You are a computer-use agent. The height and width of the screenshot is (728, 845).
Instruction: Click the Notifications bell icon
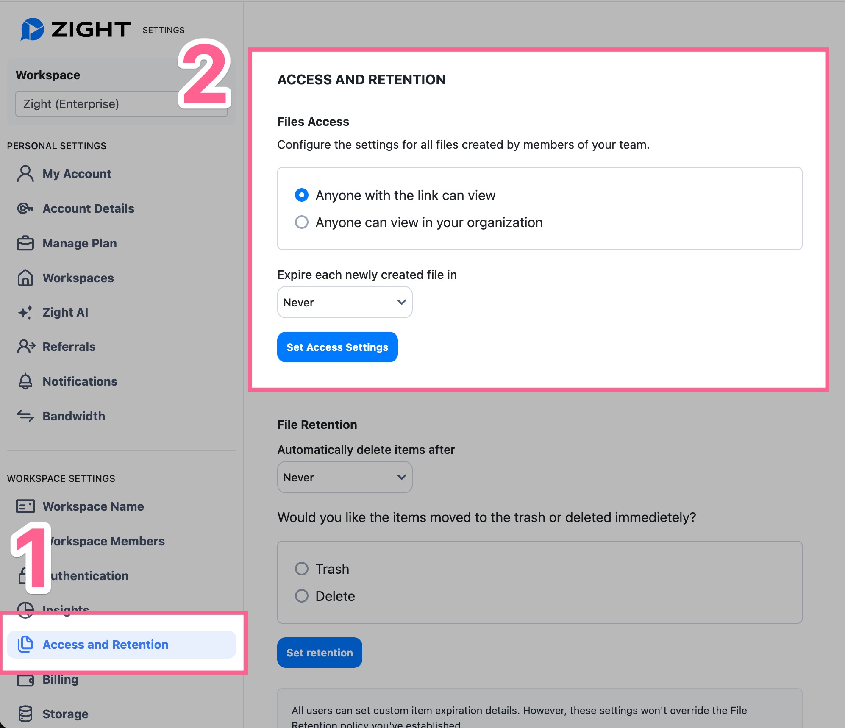click(x=25, y=381)
